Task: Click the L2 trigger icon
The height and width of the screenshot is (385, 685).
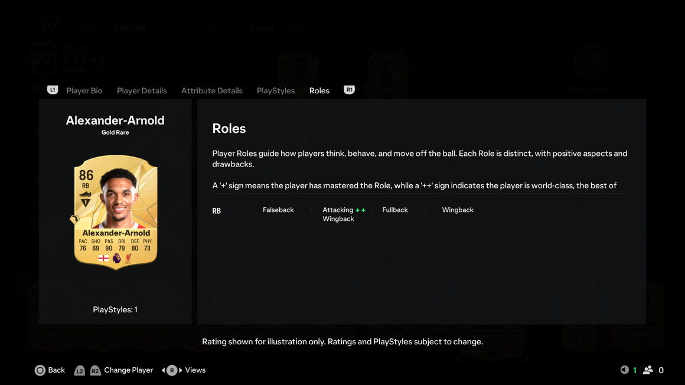Action: pyautogui.click(x=80, y=371)
